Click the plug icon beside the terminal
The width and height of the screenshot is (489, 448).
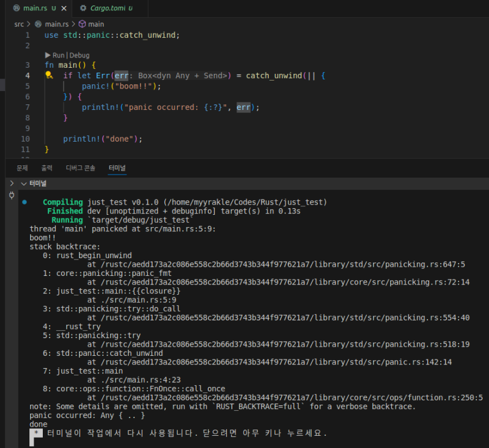(11, 195)
